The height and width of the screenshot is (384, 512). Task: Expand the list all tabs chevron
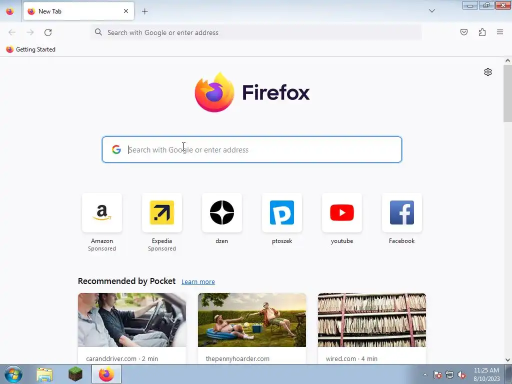click(x=431, y=11)
